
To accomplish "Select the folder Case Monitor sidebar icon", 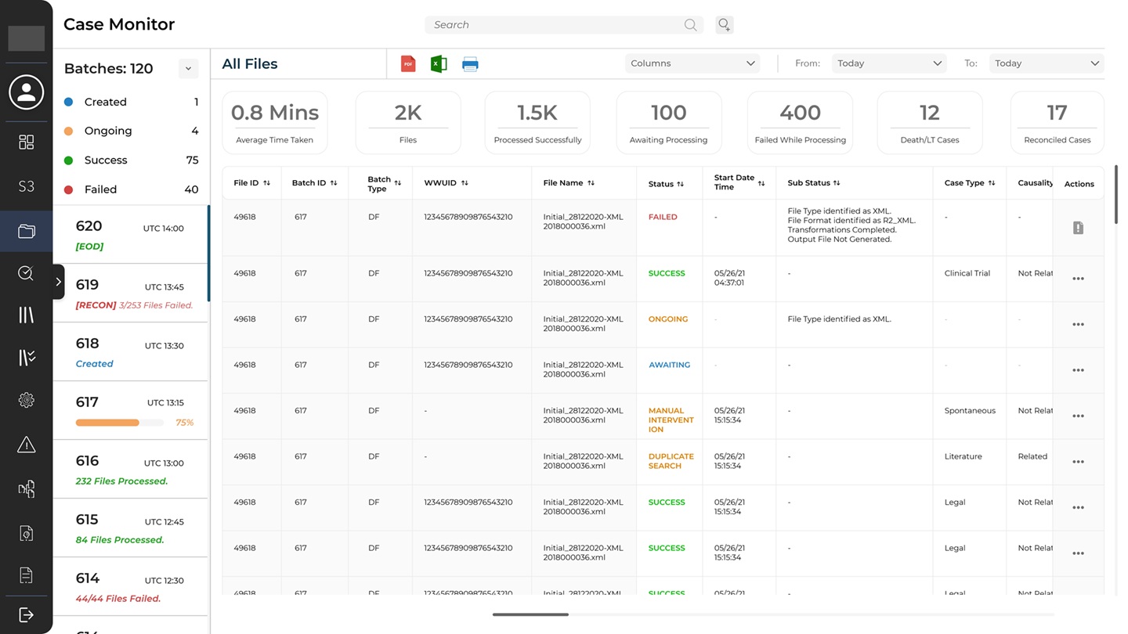I will pos(26,231).
